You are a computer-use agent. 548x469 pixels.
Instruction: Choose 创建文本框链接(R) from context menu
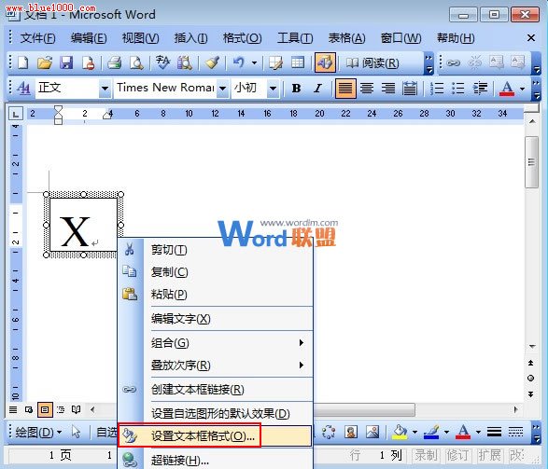point(216,389)
